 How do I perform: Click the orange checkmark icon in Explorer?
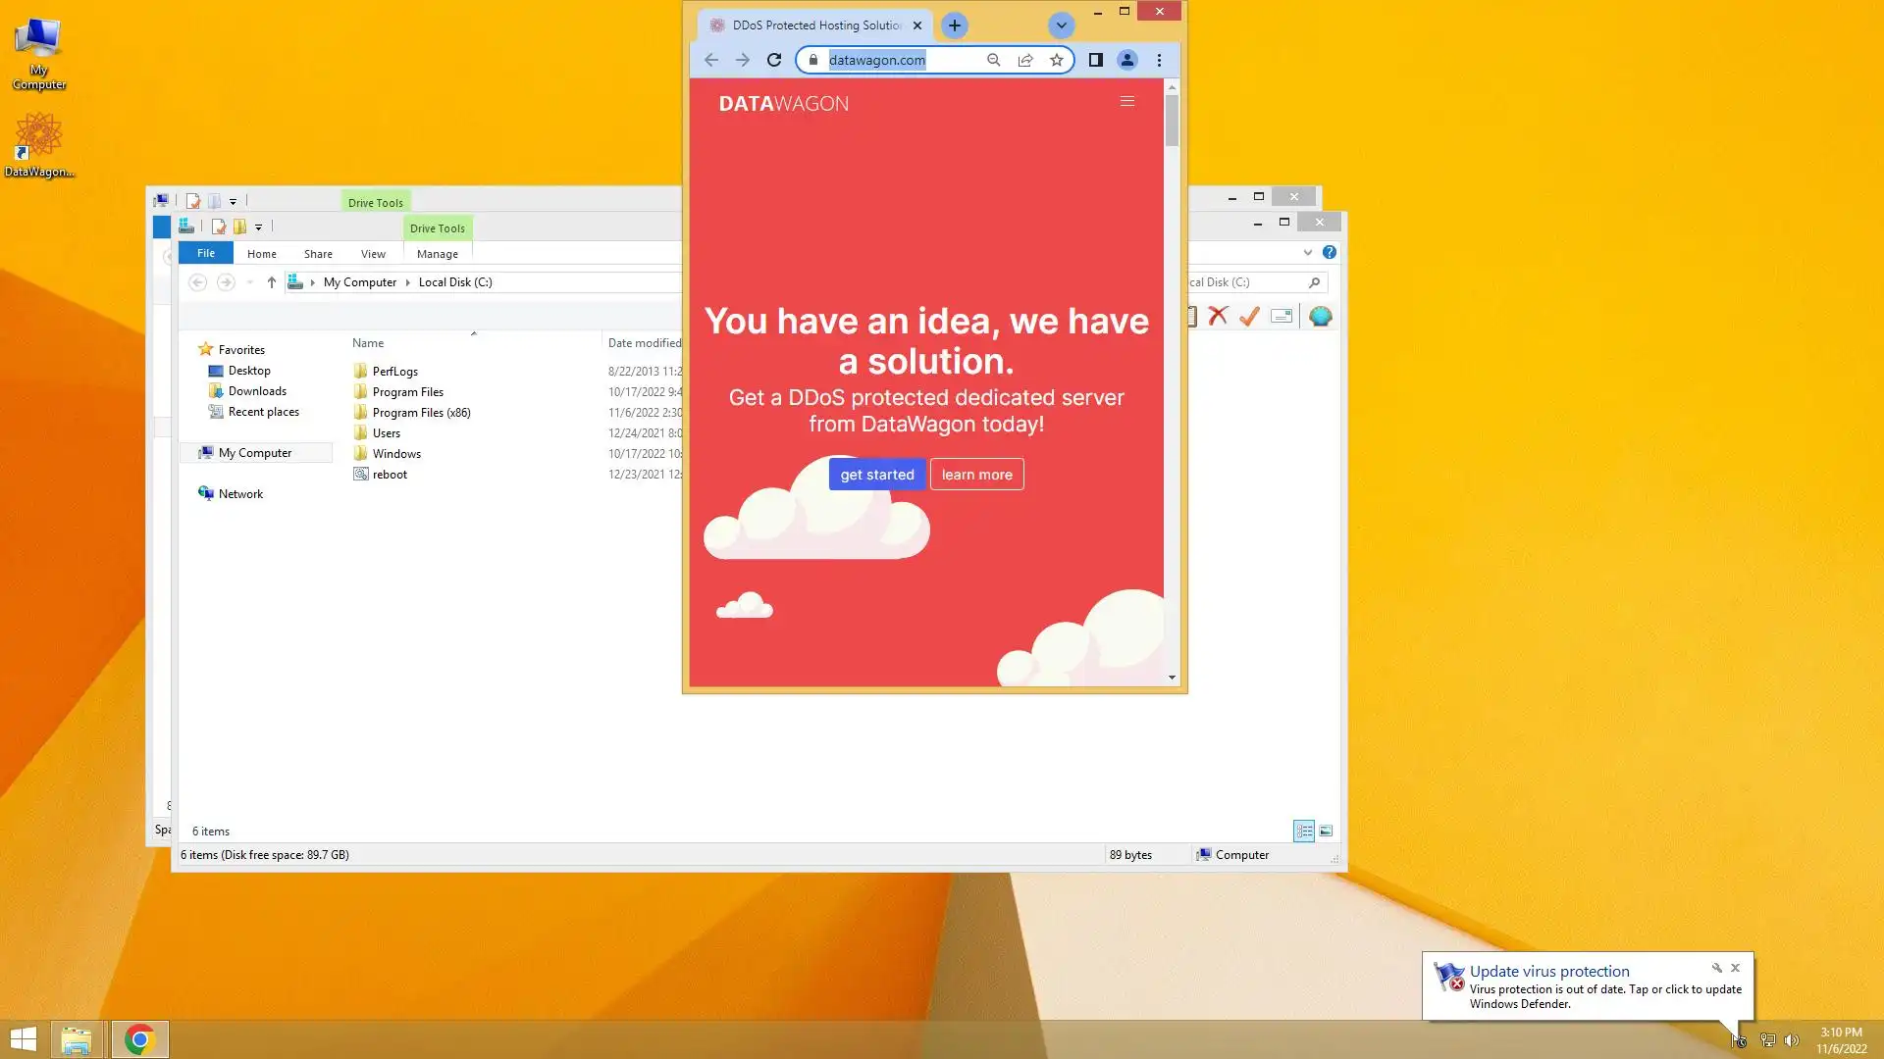coord(1249,316)
